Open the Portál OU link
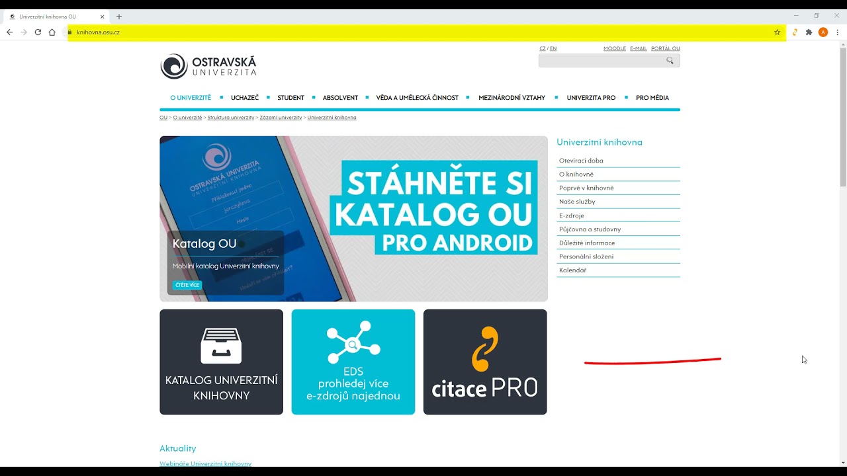Screen dimensions: 847x476 click(x=666, y=48)
